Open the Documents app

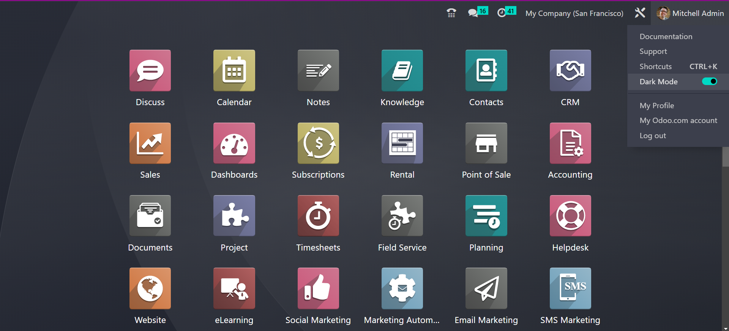click(x=150, y=216)
